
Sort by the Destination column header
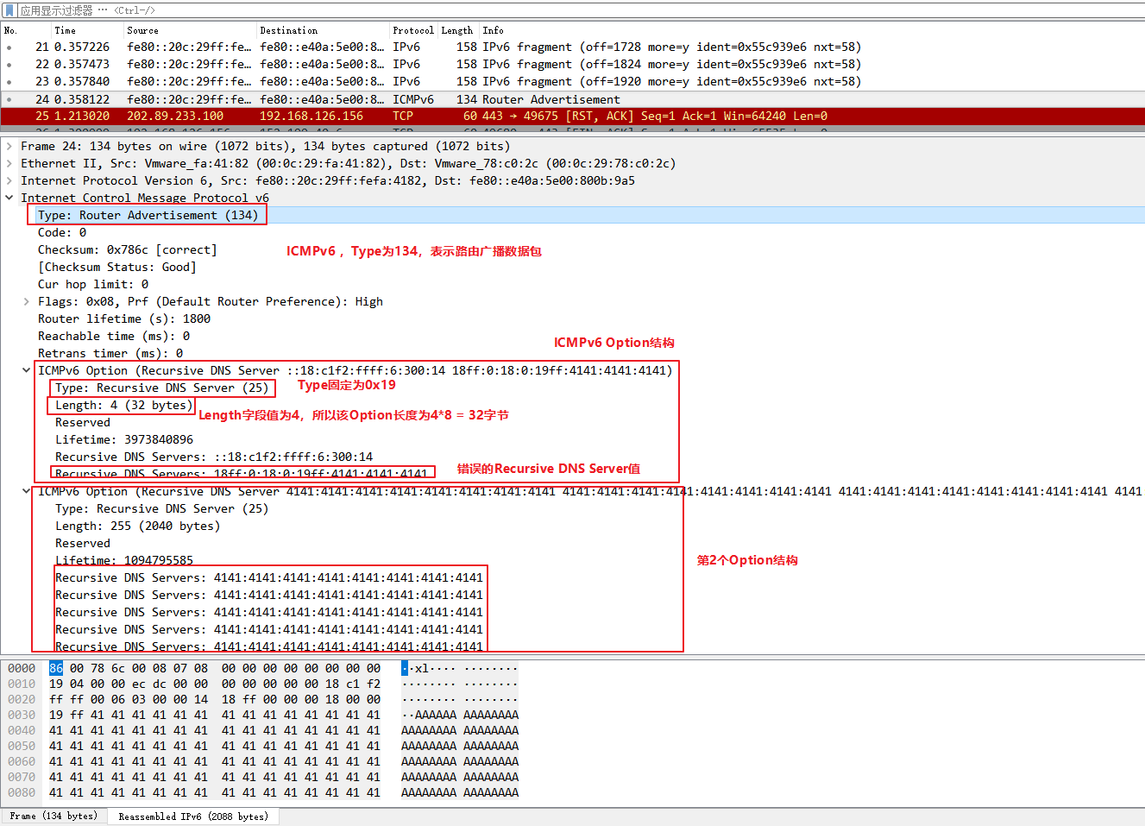[322, 30]
